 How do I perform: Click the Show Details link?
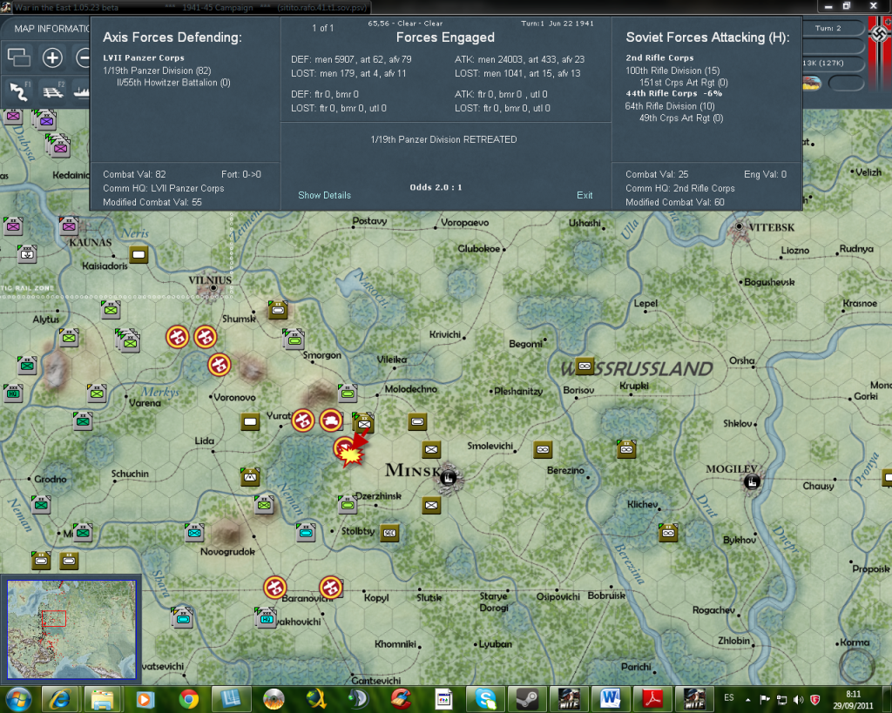[x=324, y=195]
